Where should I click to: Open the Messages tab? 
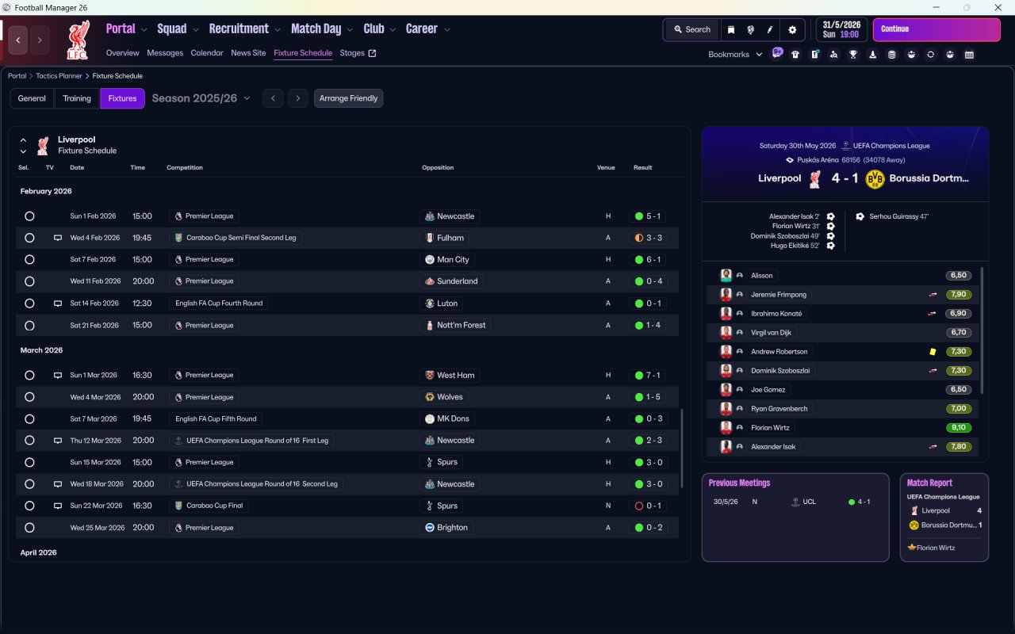(165, 53)
